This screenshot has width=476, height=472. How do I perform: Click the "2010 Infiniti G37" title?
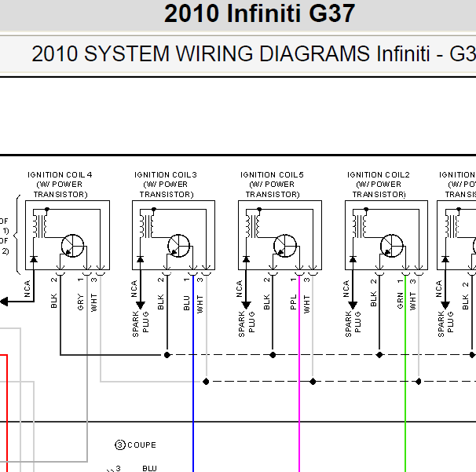click(259, 13)
